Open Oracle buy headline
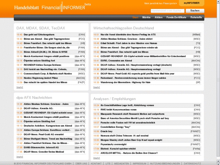Screen dimensions: 220x165 tap(106, 131)
